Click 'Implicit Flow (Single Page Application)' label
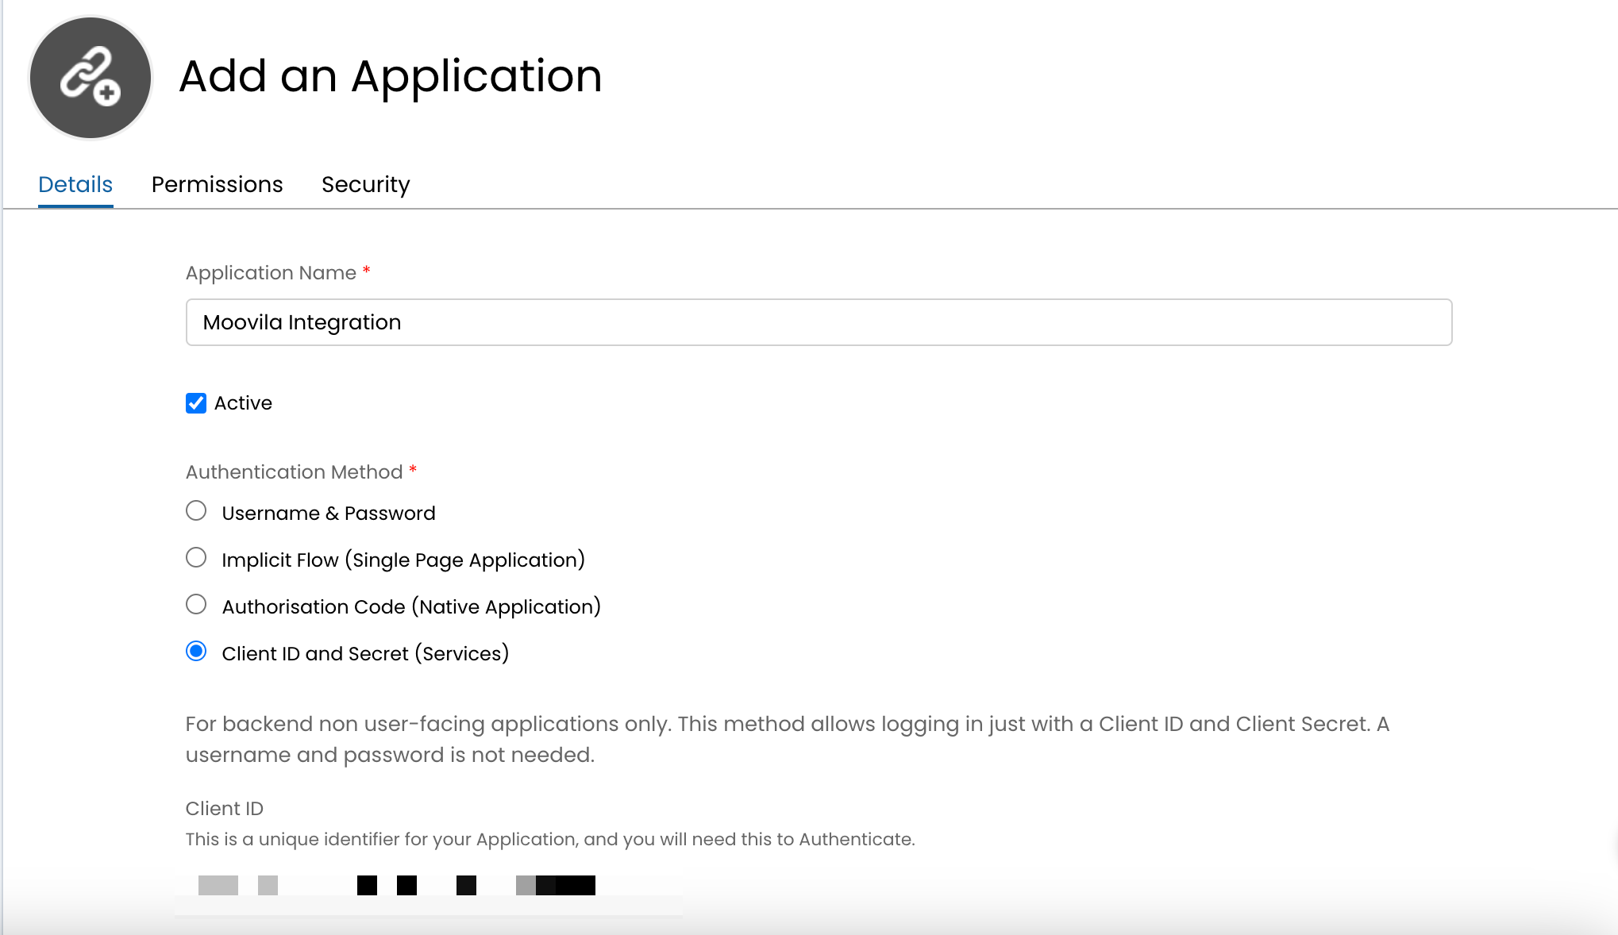The image size is (1618, 935). click(x=403, y=560)
